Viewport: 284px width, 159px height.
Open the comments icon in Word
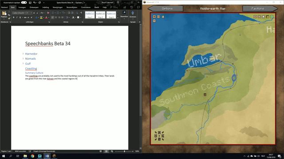coord(138,8)
